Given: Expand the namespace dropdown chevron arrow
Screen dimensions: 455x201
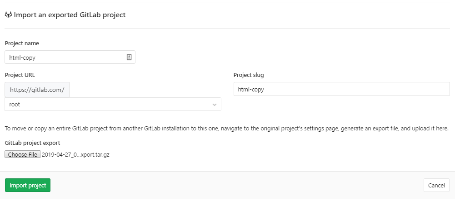Looking at the screenshot, I should (x=215, y=105).
